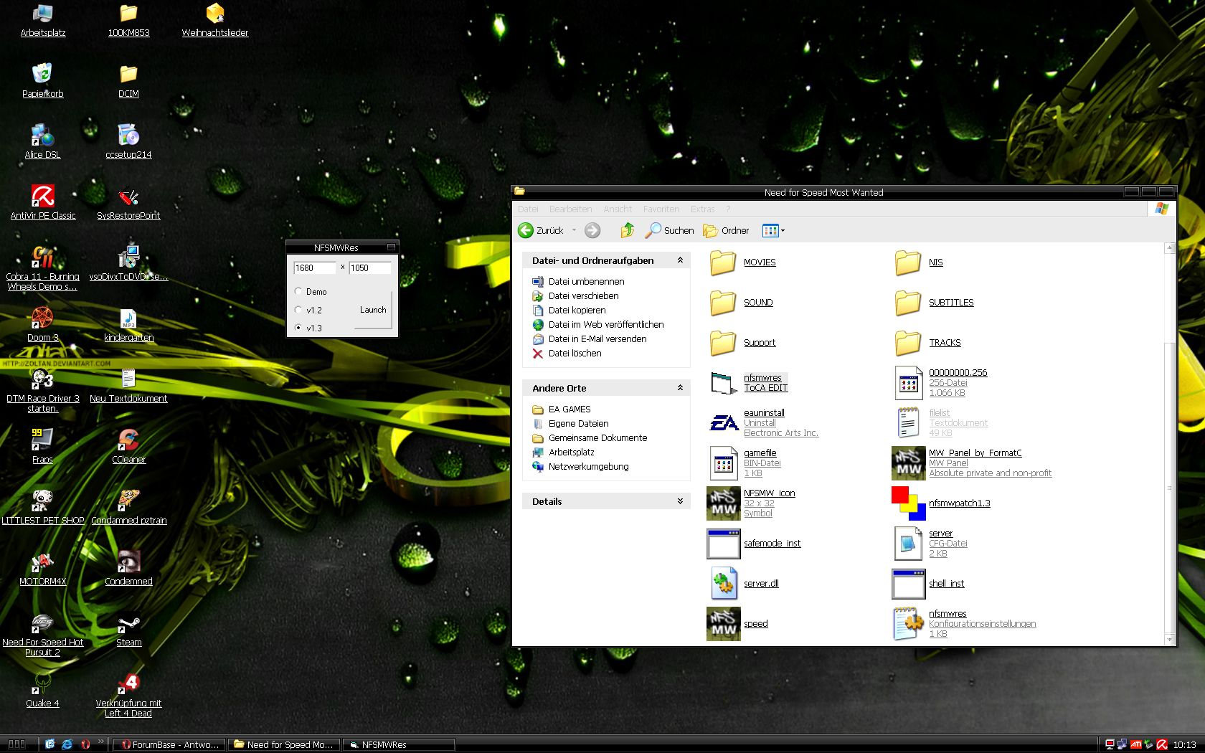Select the 00000000.256 file name
1205x753 pixels.
pos(958,373)
